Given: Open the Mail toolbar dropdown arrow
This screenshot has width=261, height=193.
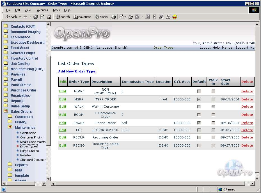Looking at the screenshot, I should pos(125,17).
